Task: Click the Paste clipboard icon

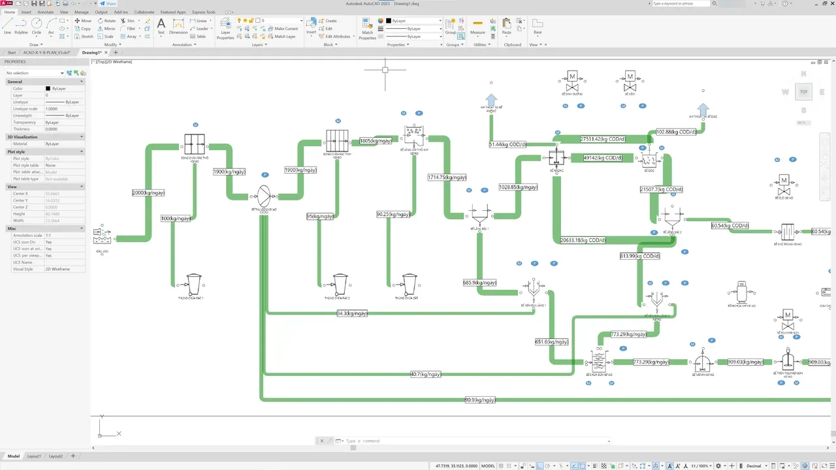Action: (x=506, y=26)
